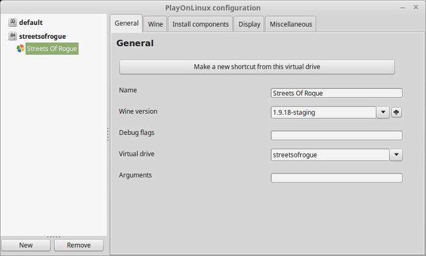426x256 pixels.
Task: Click the Virtual drive label
Action: 136,154
